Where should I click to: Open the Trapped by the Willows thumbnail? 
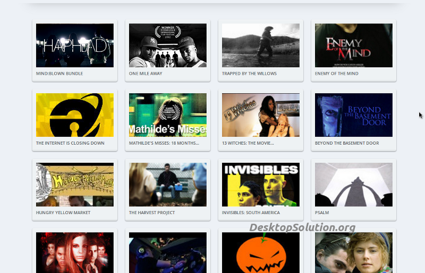point(261,45)
